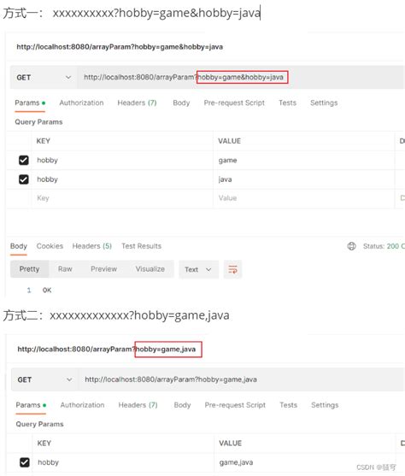
Task: Click the empty Key placeholder field
Action: coord(122,198)
